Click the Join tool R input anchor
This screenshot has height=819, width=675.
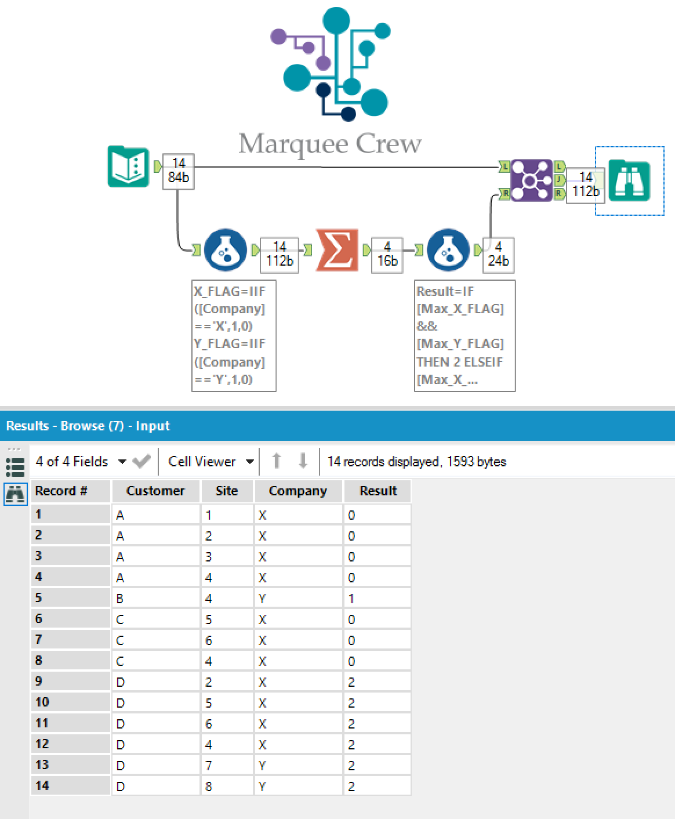[x=505, y=194]
